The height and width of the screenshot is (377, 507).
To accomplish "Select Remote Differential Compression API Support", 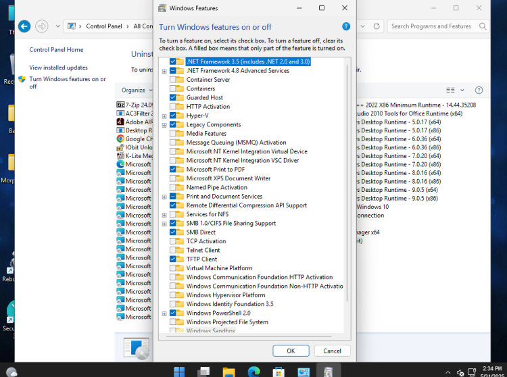I will 246,205.
